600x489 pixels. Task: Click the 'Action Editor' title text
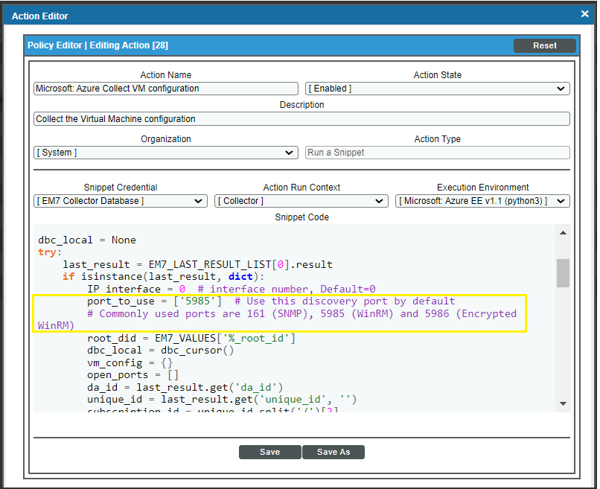39,16
